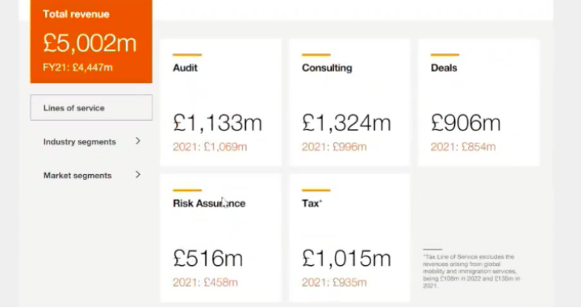
Task: Click the 2021: £996m Consulting comparison
Action: click(334, 147)
